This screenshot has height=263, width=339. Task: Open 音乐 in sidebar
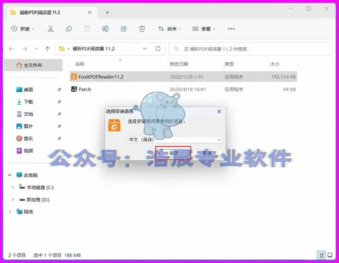28,138
